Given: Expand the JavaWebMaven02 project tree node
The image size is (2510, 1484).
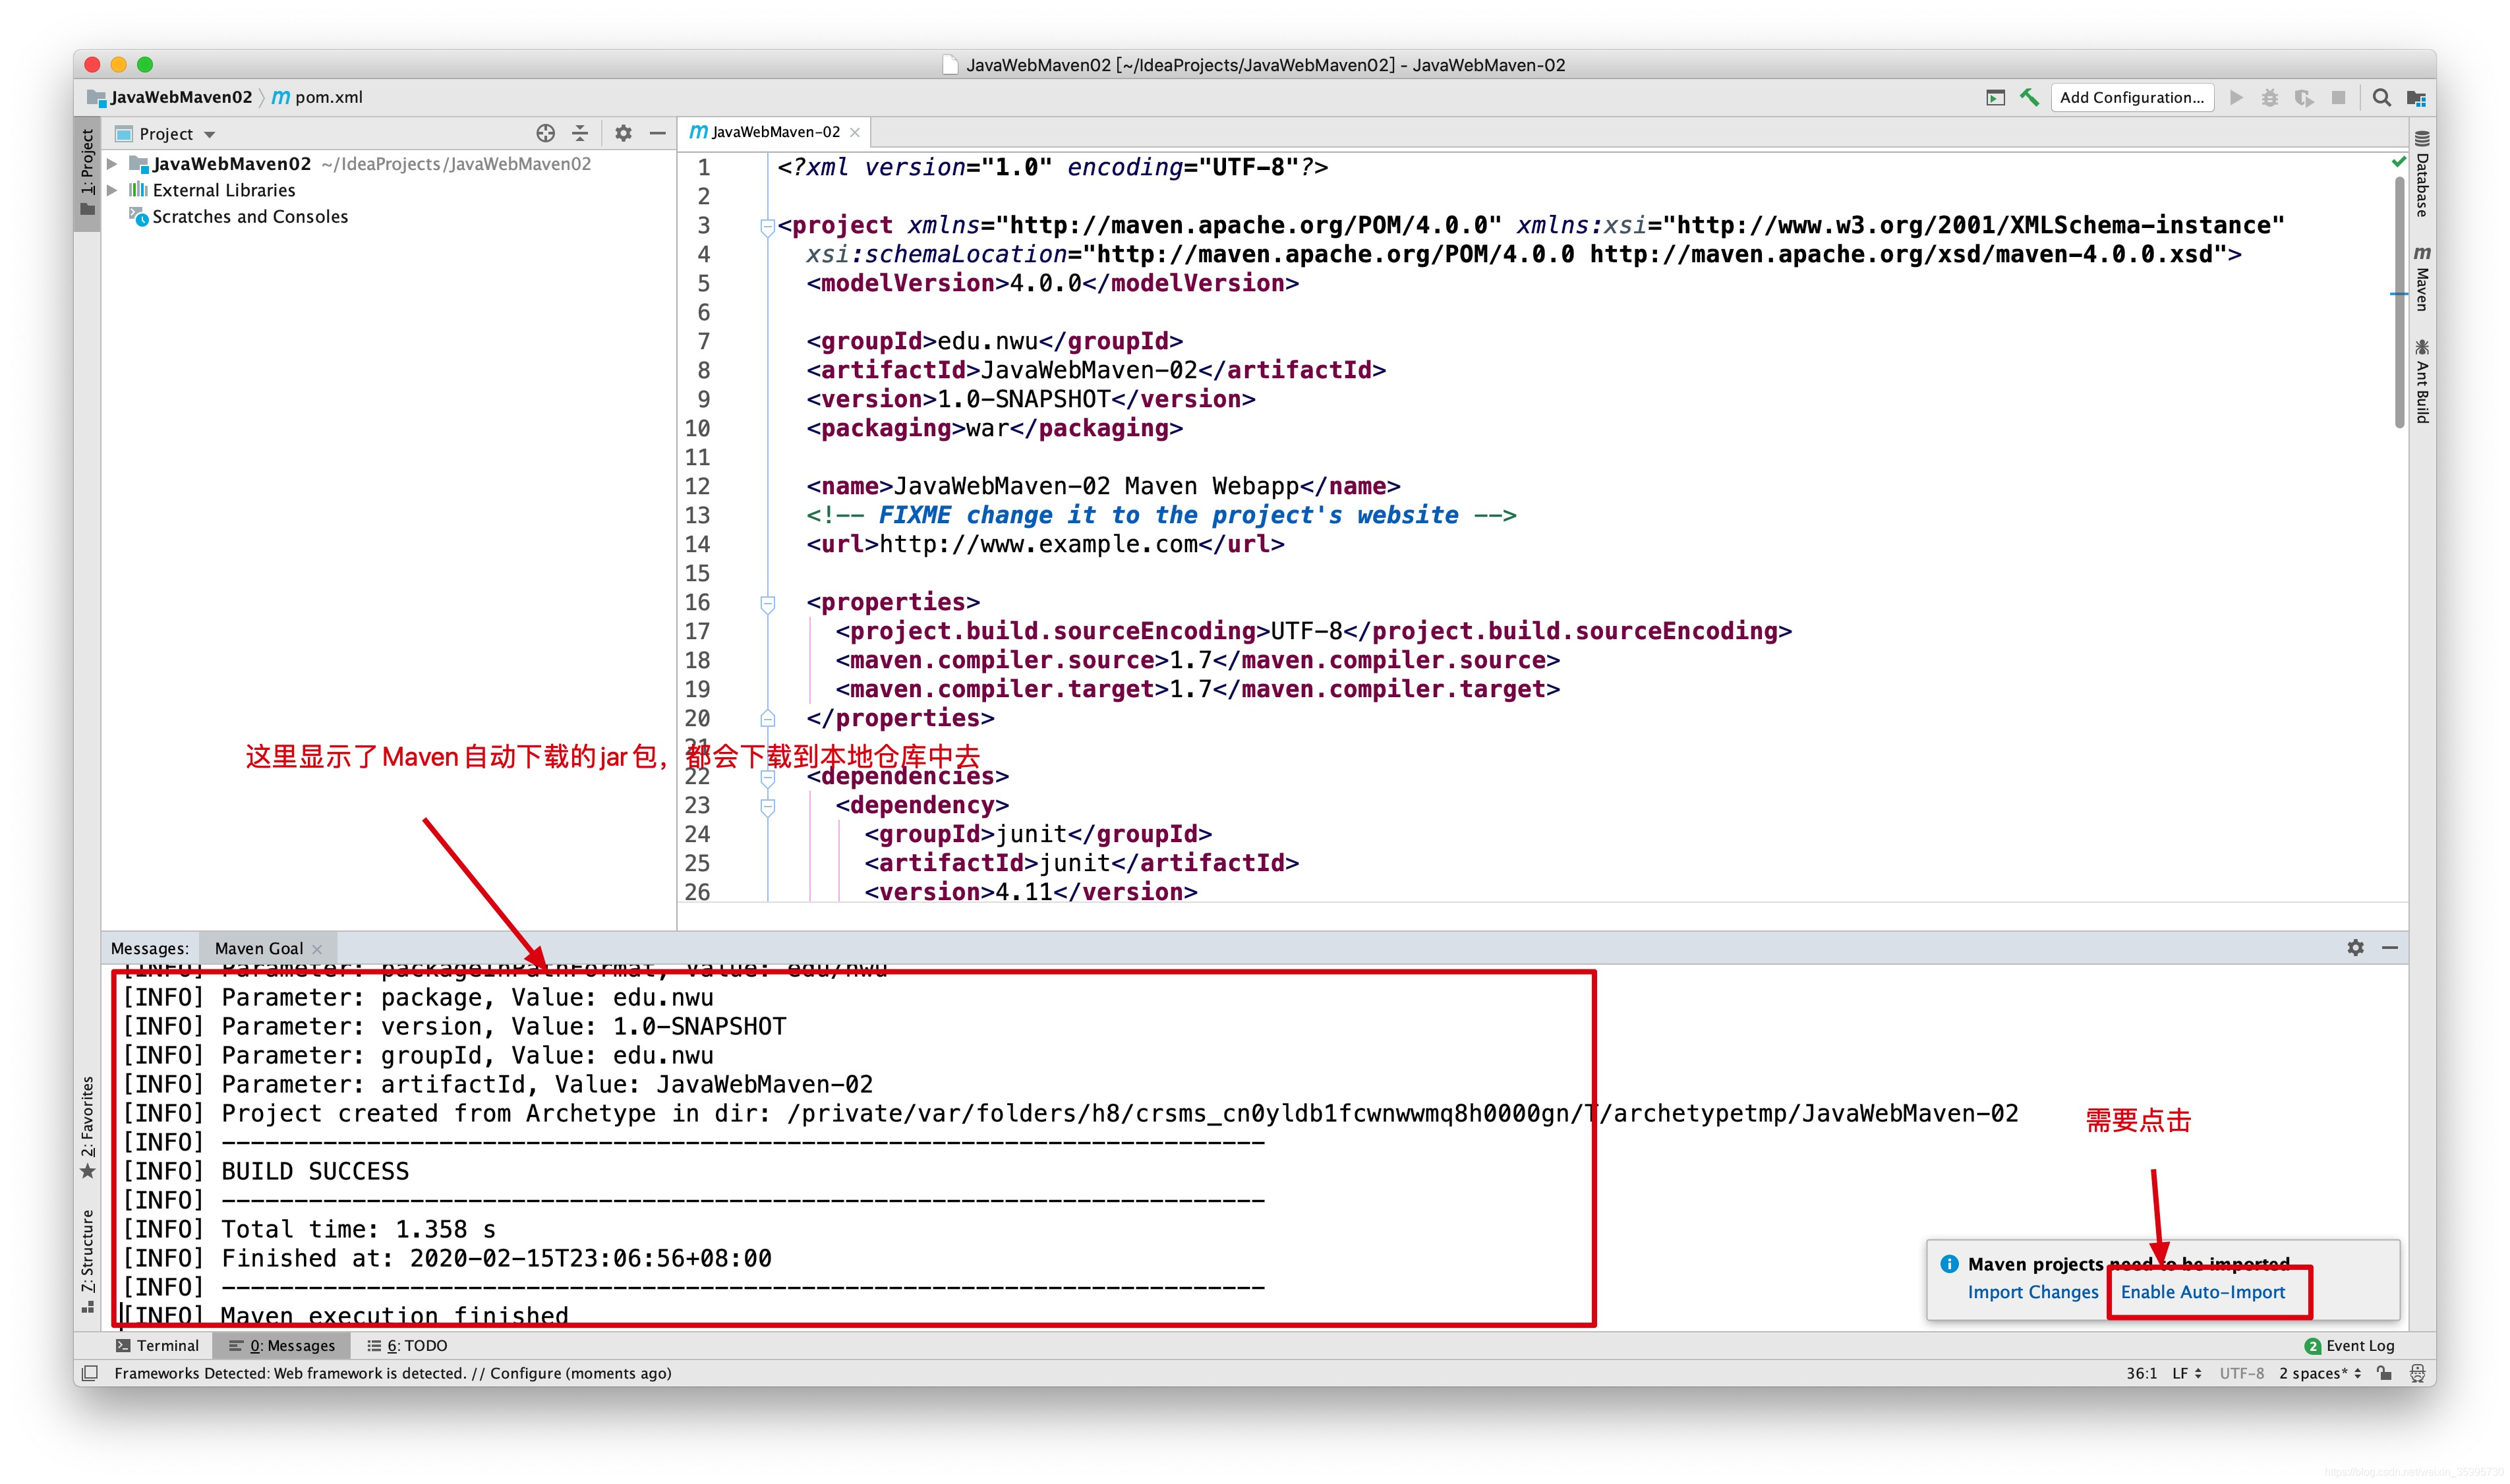Looking at the screenshot, I should pos(113,163).
